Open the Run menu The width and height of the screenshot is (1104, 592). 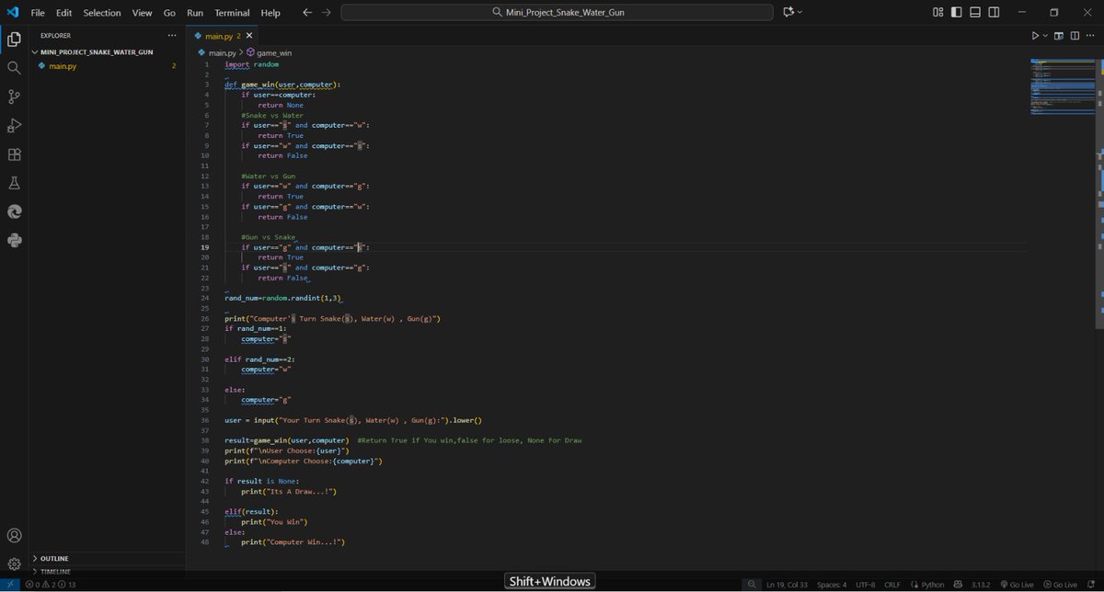[x=195, y=13]
